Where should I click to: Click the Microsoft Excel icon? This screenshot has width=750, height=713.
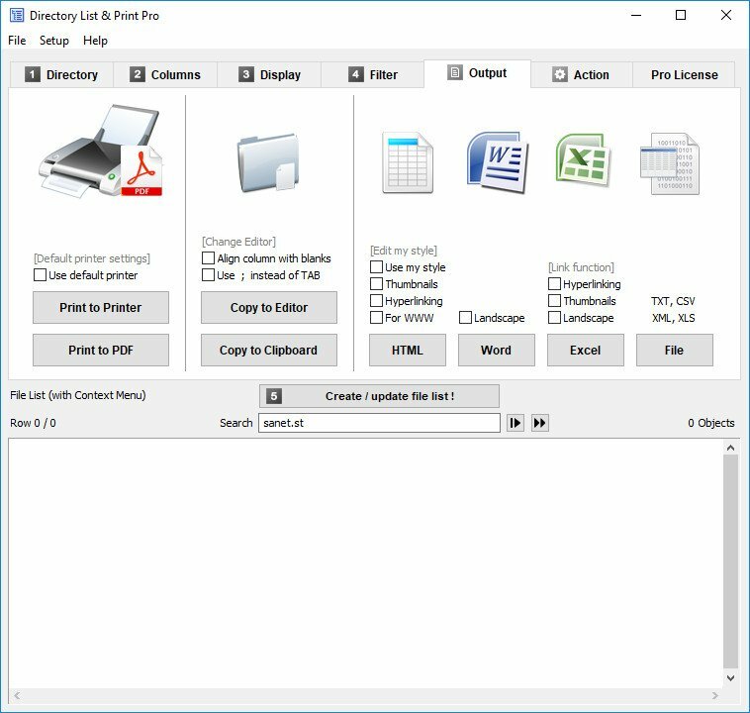click(x=584, y=159)
